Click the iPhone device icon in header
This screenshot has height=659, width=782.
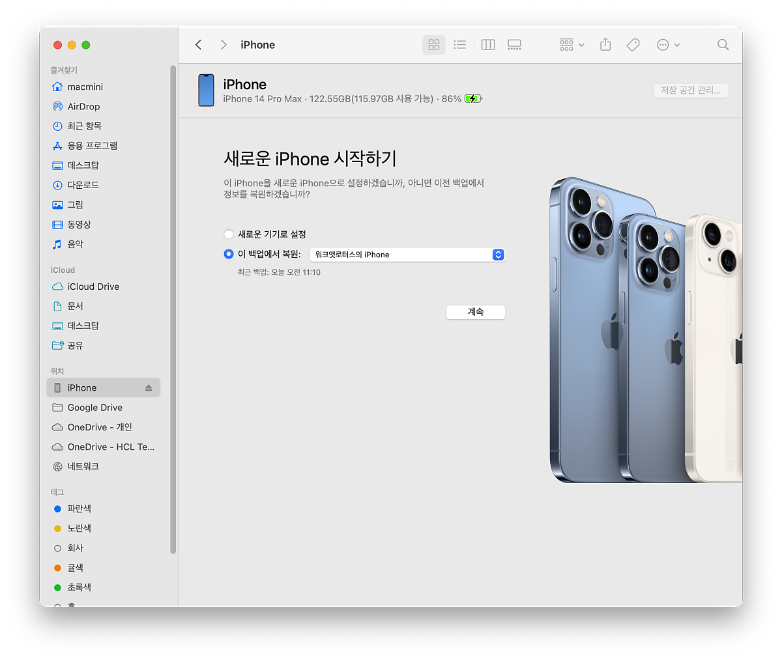coord(206,91)
